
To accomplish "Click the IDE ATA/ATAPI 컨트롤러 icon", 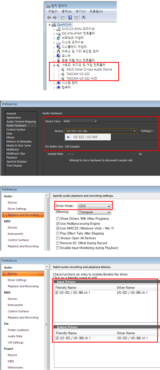I will tap(58, 34).
